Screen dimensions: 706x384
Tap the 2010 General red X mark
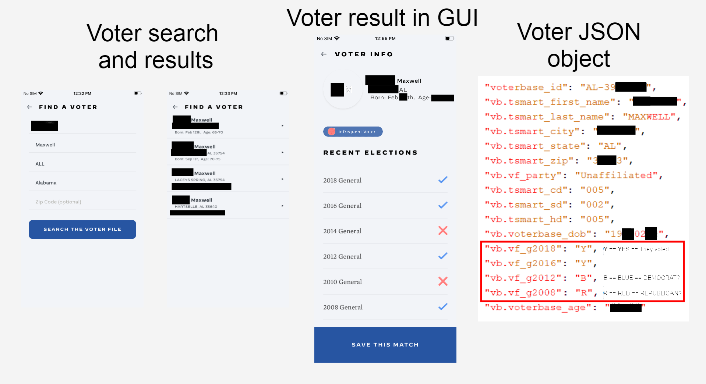click(443, 281)
